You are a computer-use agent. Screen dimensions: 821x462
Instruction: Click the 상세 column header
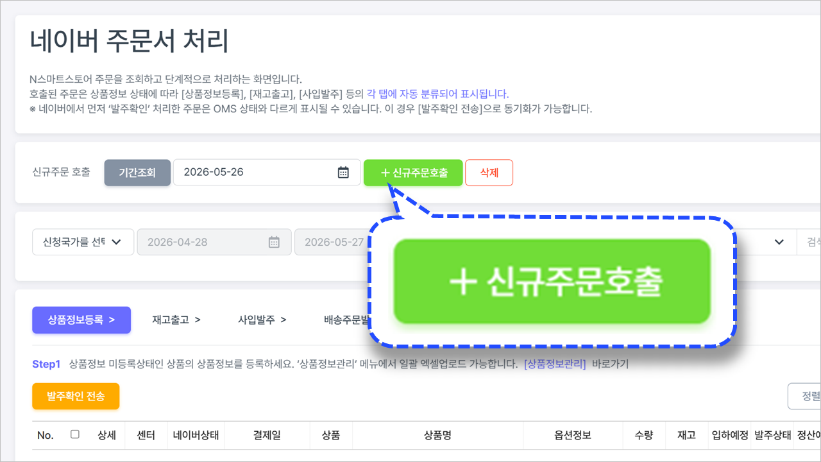coord(106,435)
